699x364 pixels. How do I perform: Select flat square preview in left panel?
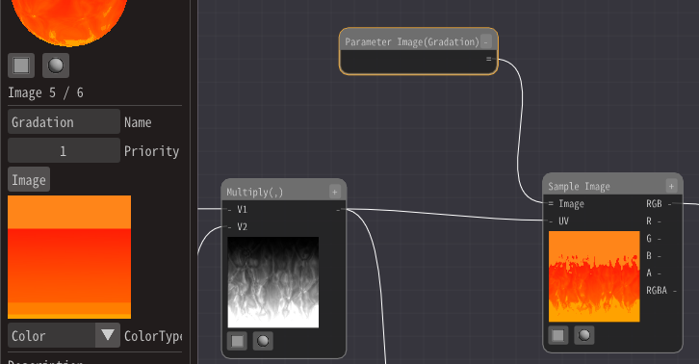(21, 65)
